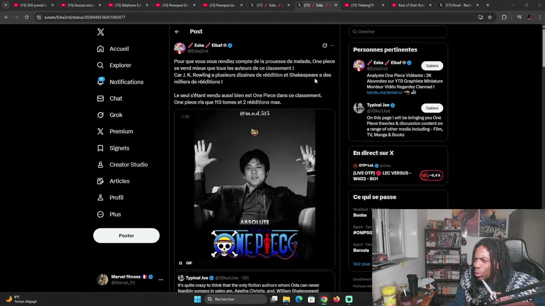Open Notifications with bell badge
This screenshot has width=545, height=306.
coord(120,82)
